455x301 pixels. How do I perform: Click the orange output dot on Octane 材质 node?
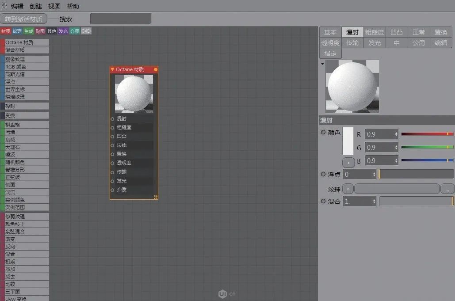pos(156,69)
